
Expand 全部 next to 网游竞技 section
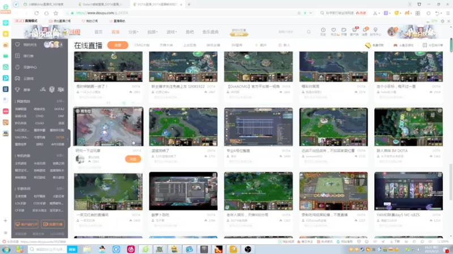click(60, 101)
